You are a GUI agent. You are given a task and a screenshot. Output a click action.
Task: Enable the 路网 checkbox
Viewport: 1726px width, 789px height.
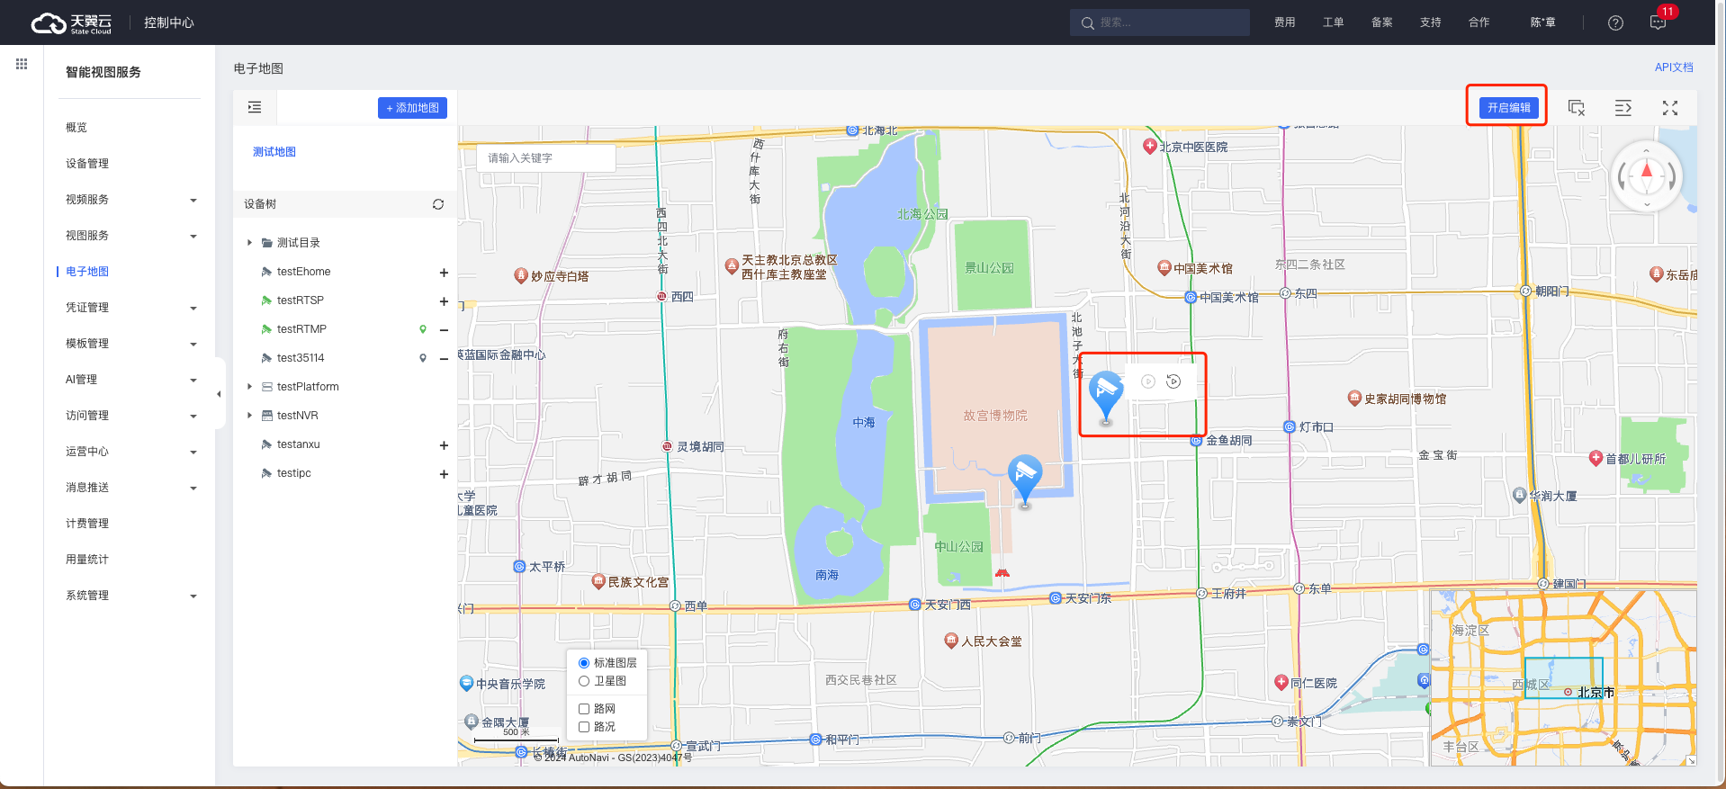pos(584,709)
